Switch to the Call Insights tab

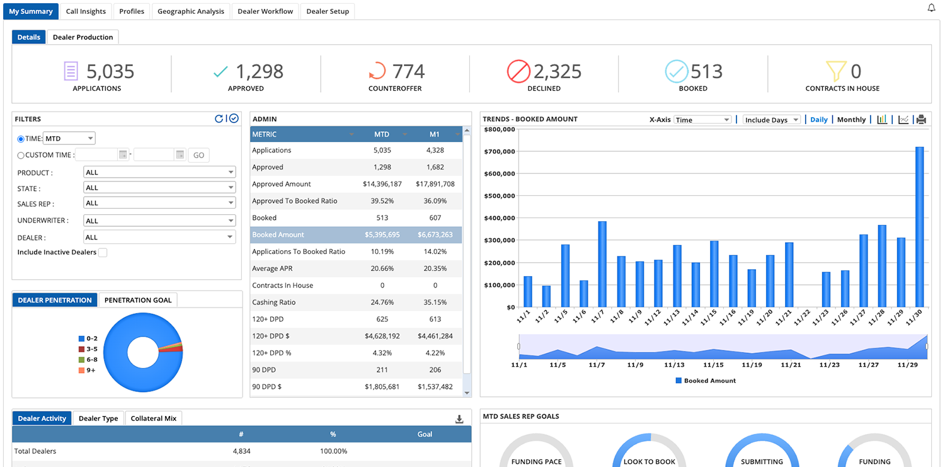86,11
